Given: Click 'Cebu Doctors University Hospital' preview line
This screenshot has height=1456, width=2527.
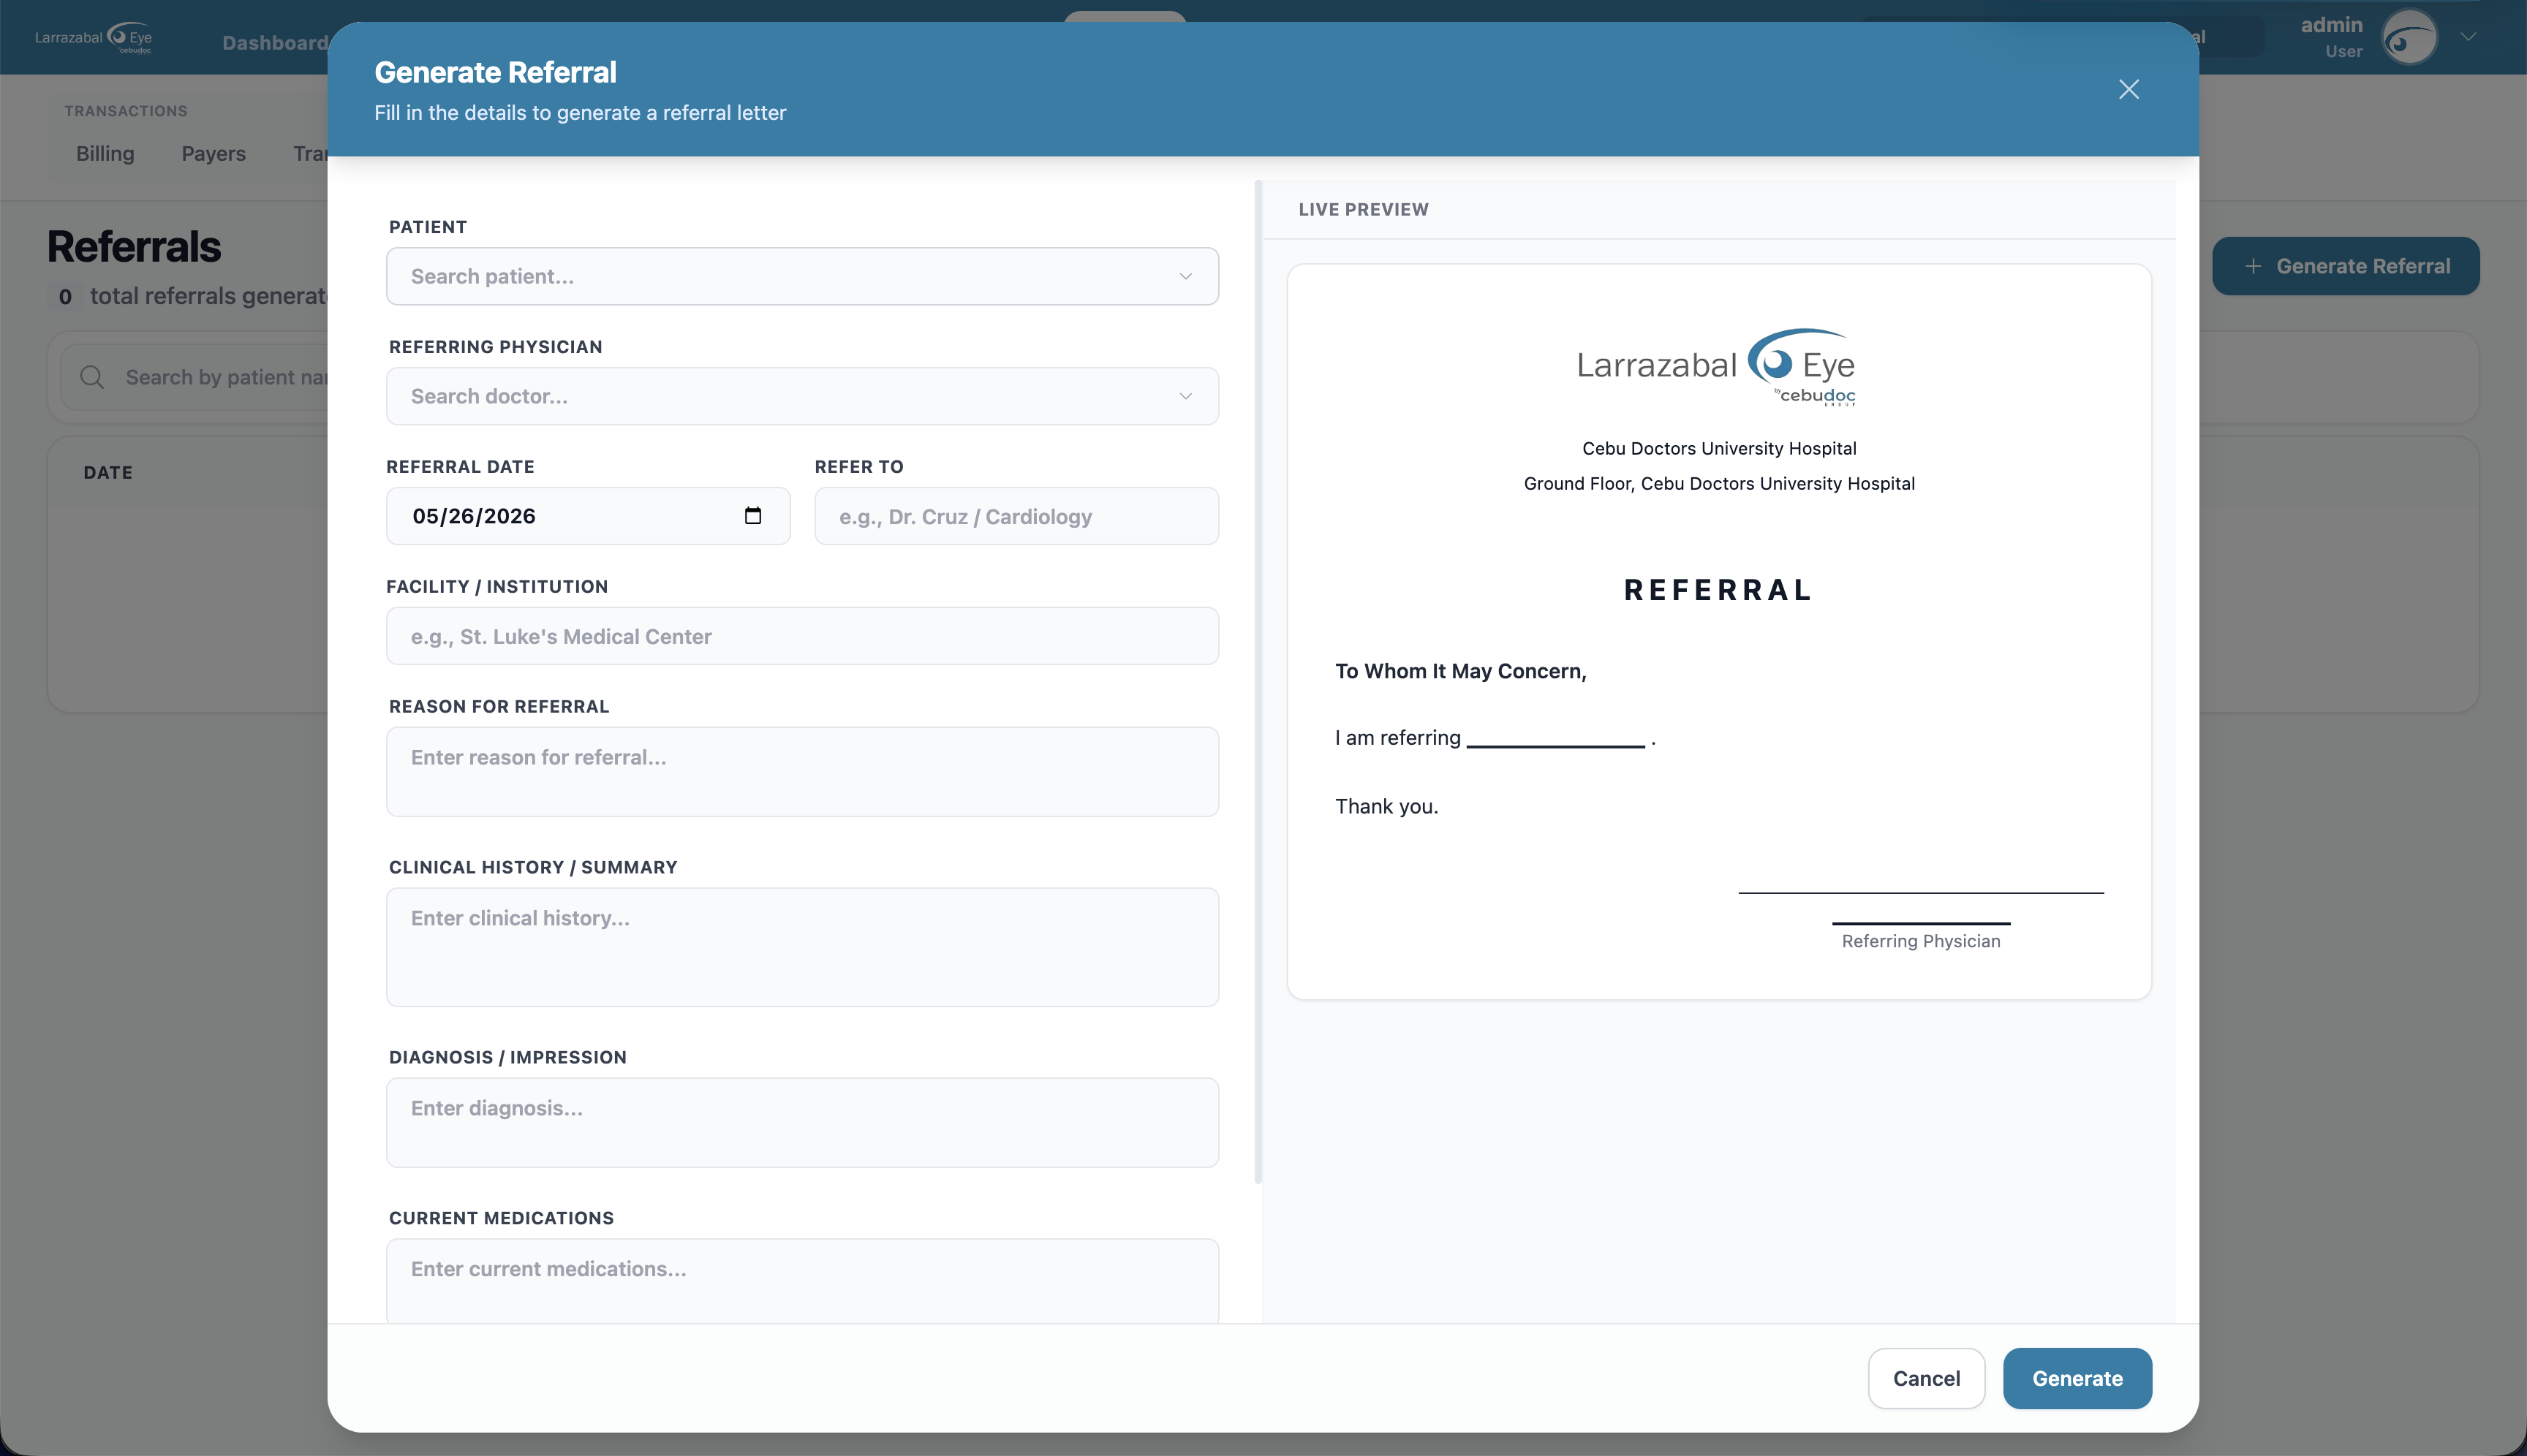Looking at the screenshot, I should click(x=1719, y=448).
